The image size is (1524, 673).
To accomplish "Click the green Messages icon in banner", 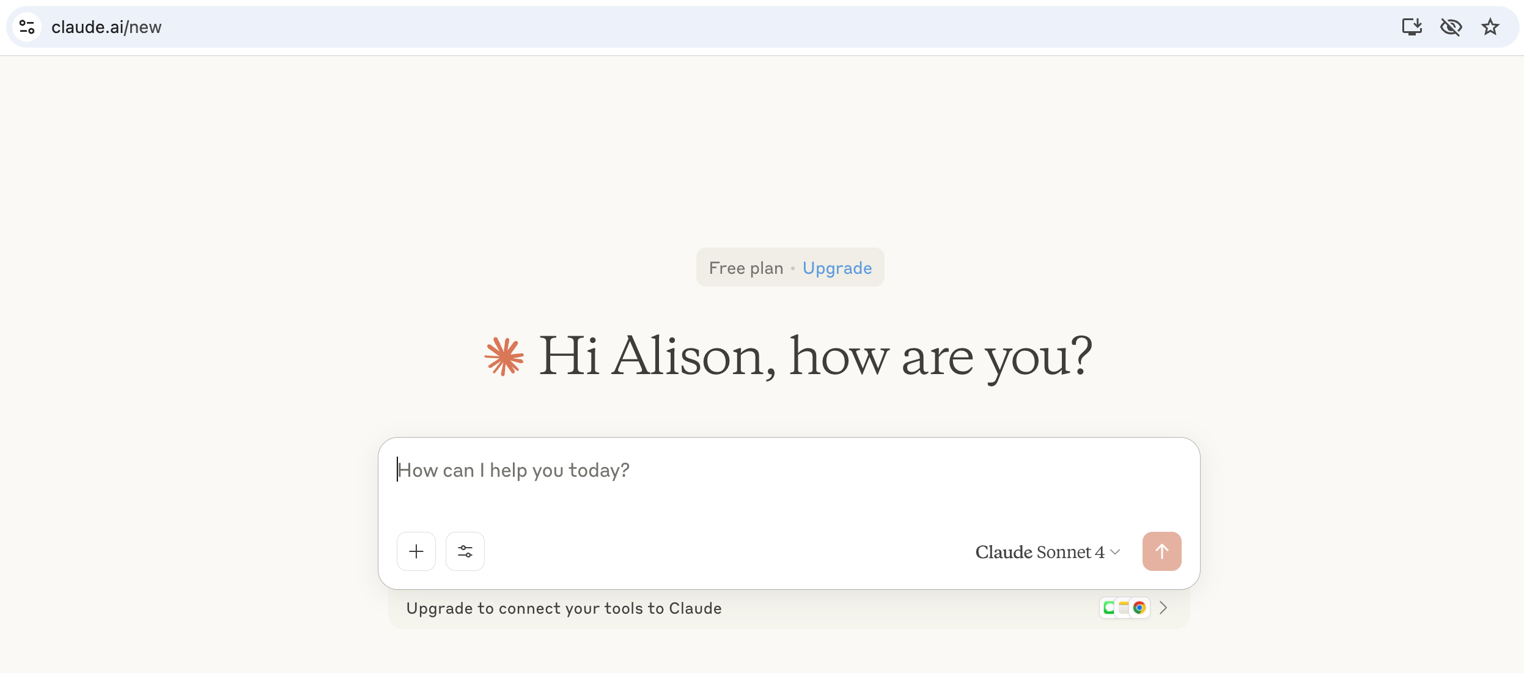I will click(x=1108, y=608).
